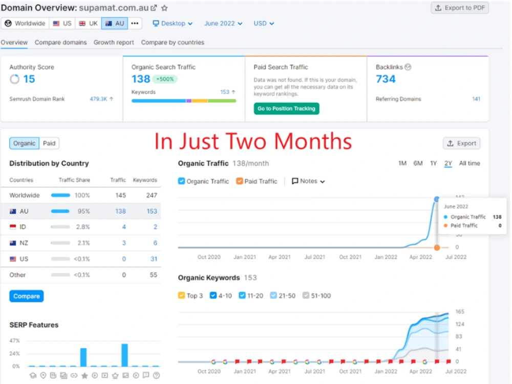Open AU traffic value 138 link

tap(120, 211)
